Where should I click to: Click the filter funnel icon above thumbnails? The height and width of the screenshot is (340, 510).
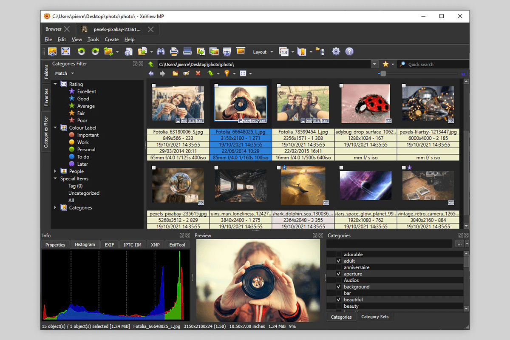227,73
